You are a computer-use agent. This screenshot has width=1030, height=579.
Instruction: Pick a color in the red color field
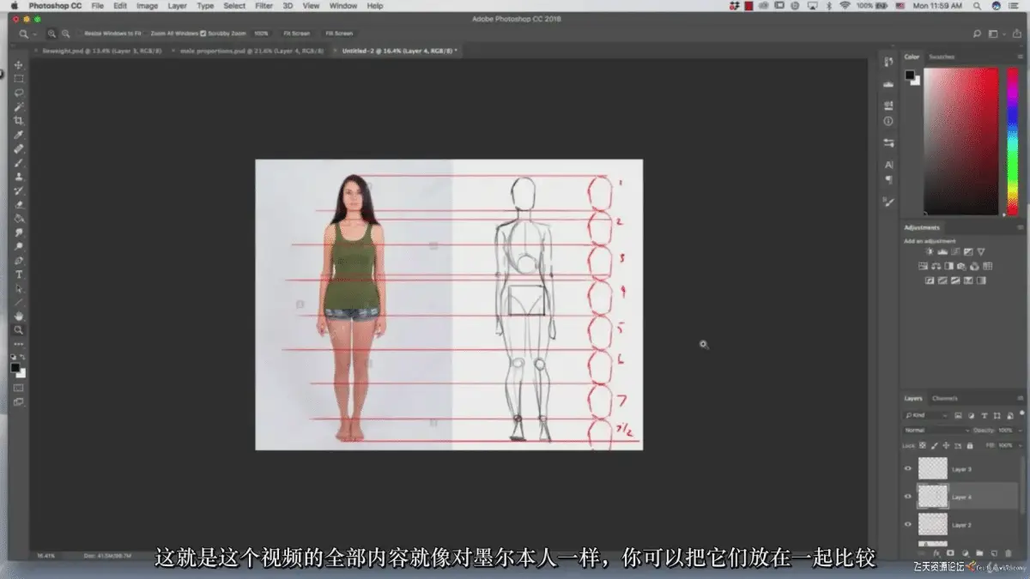tap(960, 142)
